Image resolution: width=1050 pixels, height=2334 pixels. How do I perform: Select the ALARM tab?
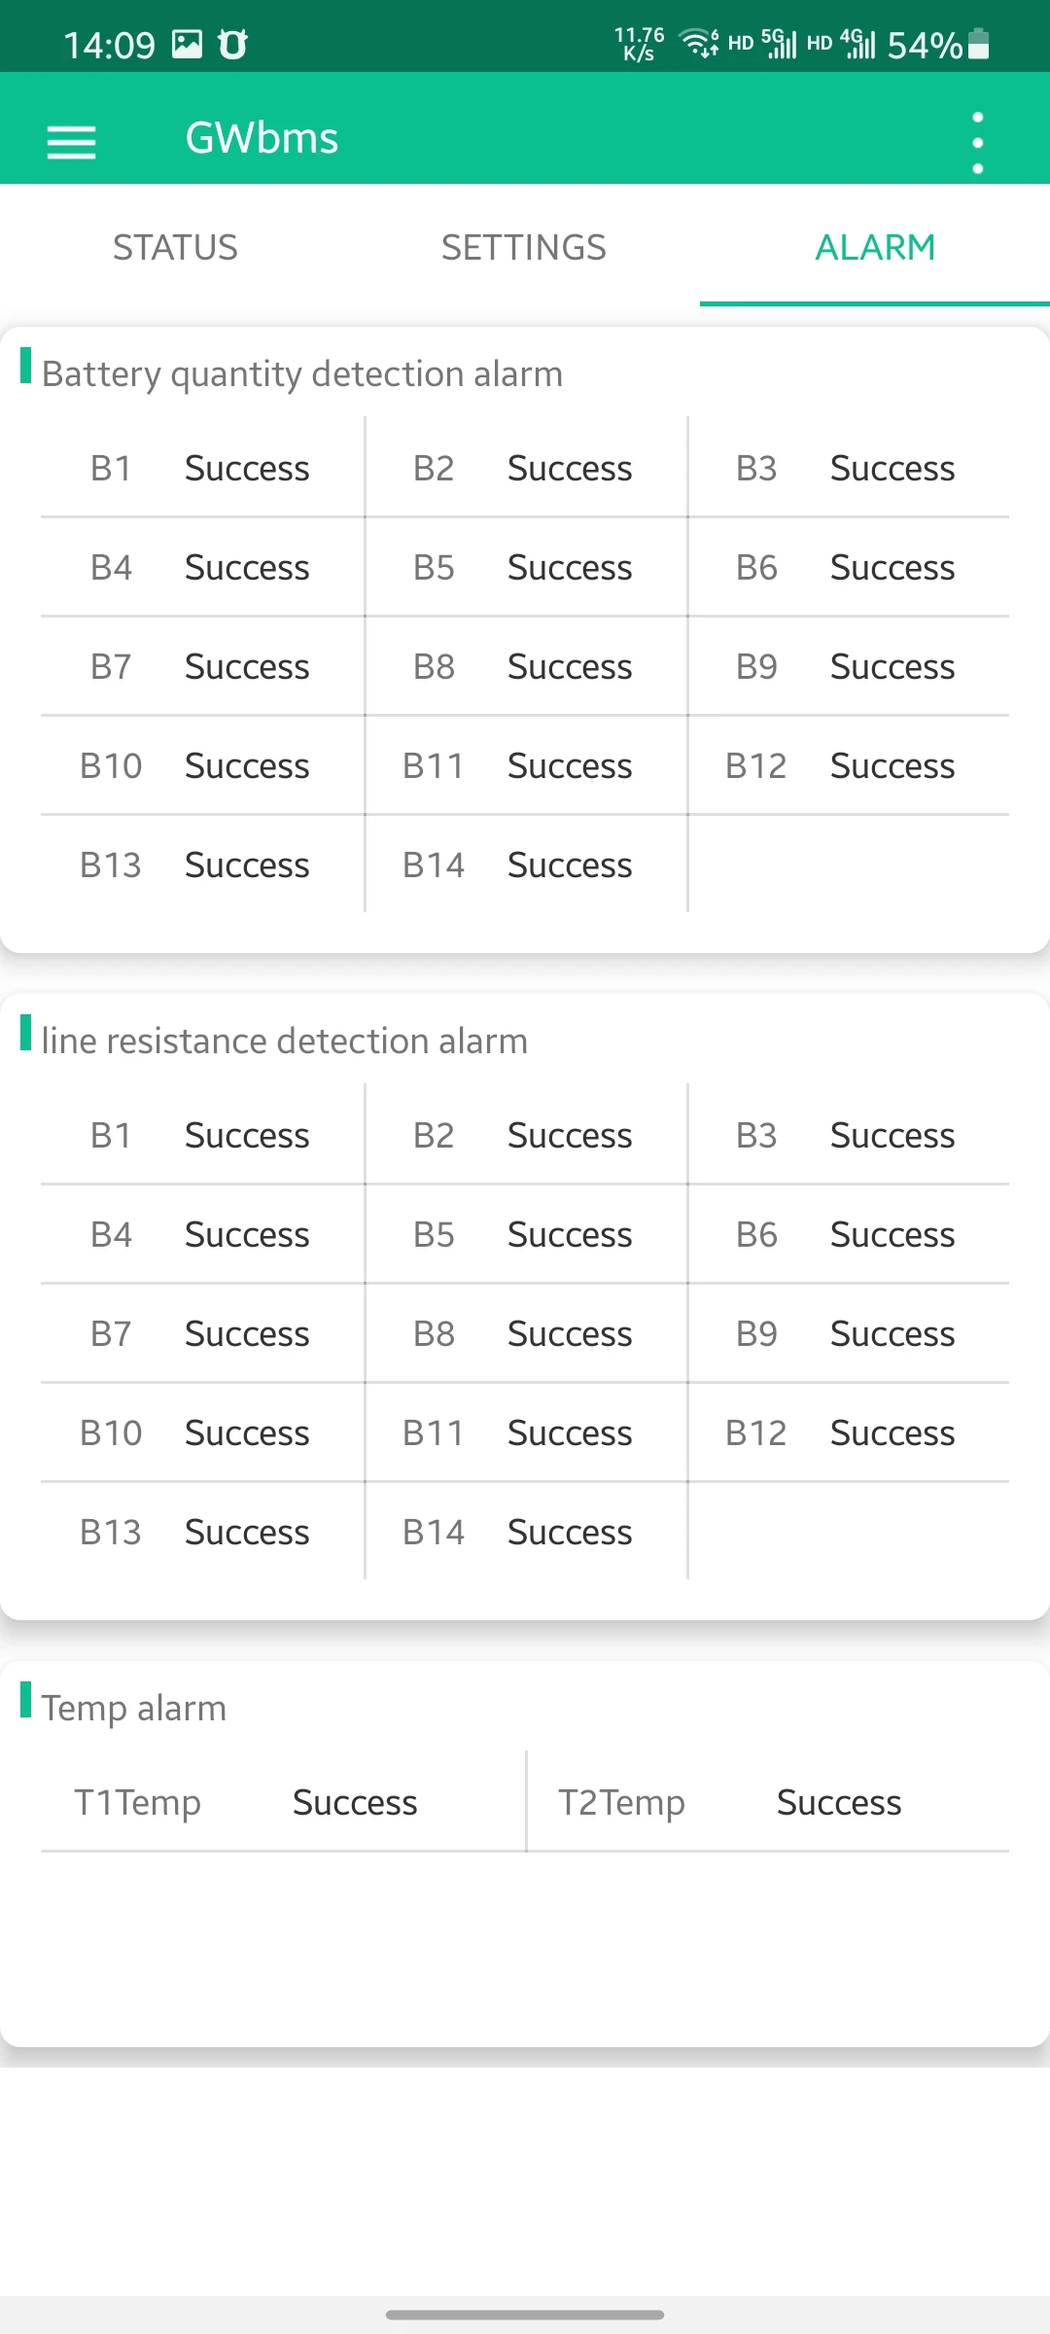coord(875,247)
